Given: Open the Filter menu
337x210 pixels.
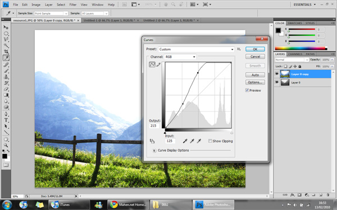Looking at the screenshot, I should point(73,4).
